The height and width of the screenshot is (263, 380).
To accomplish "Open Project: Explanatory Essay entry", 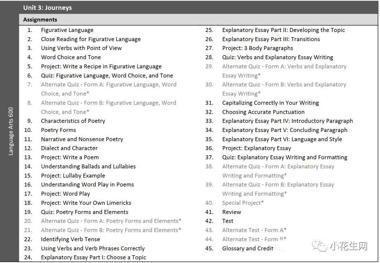I will click(256, 148).
